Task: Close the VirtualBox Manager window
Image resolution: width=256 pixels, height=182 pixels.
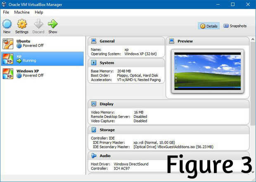Action: (248, 5)
